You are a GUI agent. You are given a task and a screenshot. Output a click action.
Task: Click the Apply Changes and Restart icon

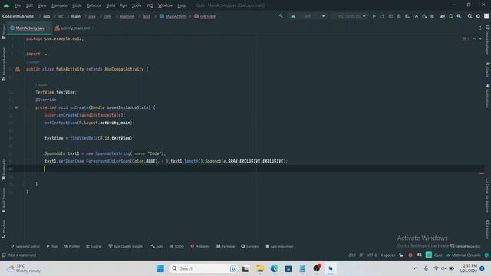[x=382, y=16]
